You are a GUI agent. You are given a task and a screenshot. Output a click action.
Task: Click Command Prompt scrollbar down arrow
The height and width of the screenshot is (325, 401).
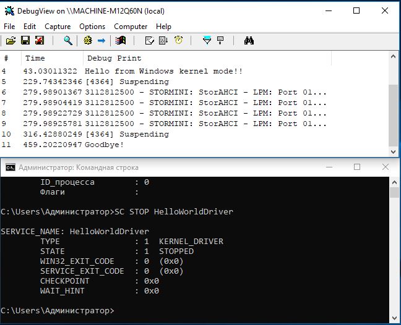pos(394,318)
